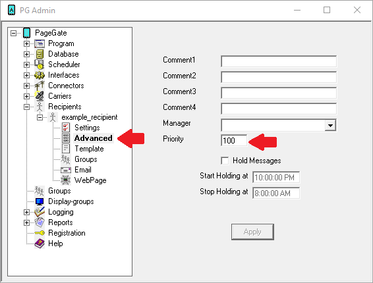Maximize the PG Admin window
Viewport: 373px width, 283px height.
coord(327,10)
